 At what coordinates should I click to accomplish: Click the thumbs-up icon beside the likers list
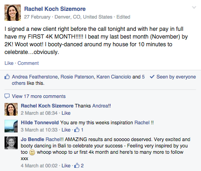coord(7,77)
